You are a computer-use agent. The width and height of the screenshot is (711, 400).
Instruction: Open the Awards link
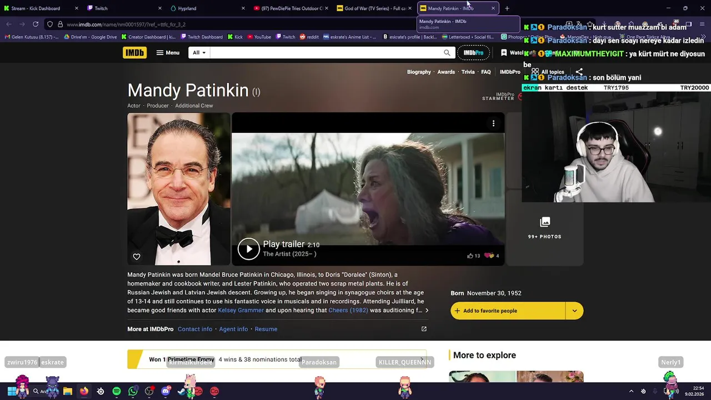[446, 72]
